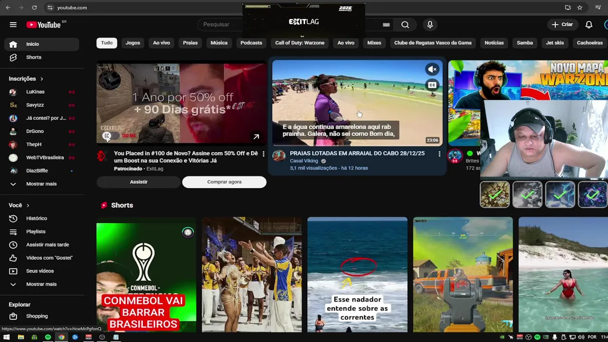
Task: Select the Jet skis filter chip
Action: (555, 43)
